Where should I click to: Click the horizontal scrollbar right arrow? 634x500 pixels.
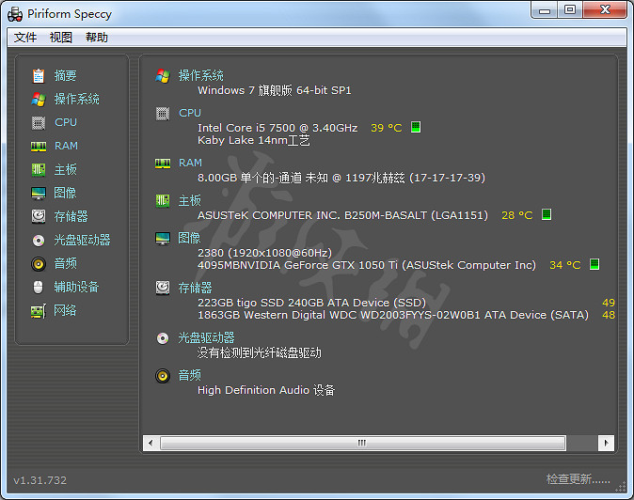point(608,442)
